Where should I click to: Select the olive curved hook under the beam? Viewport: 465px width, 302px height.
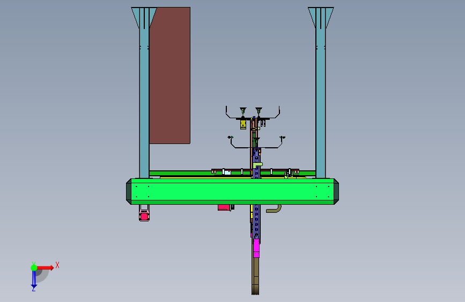[274, 208]
